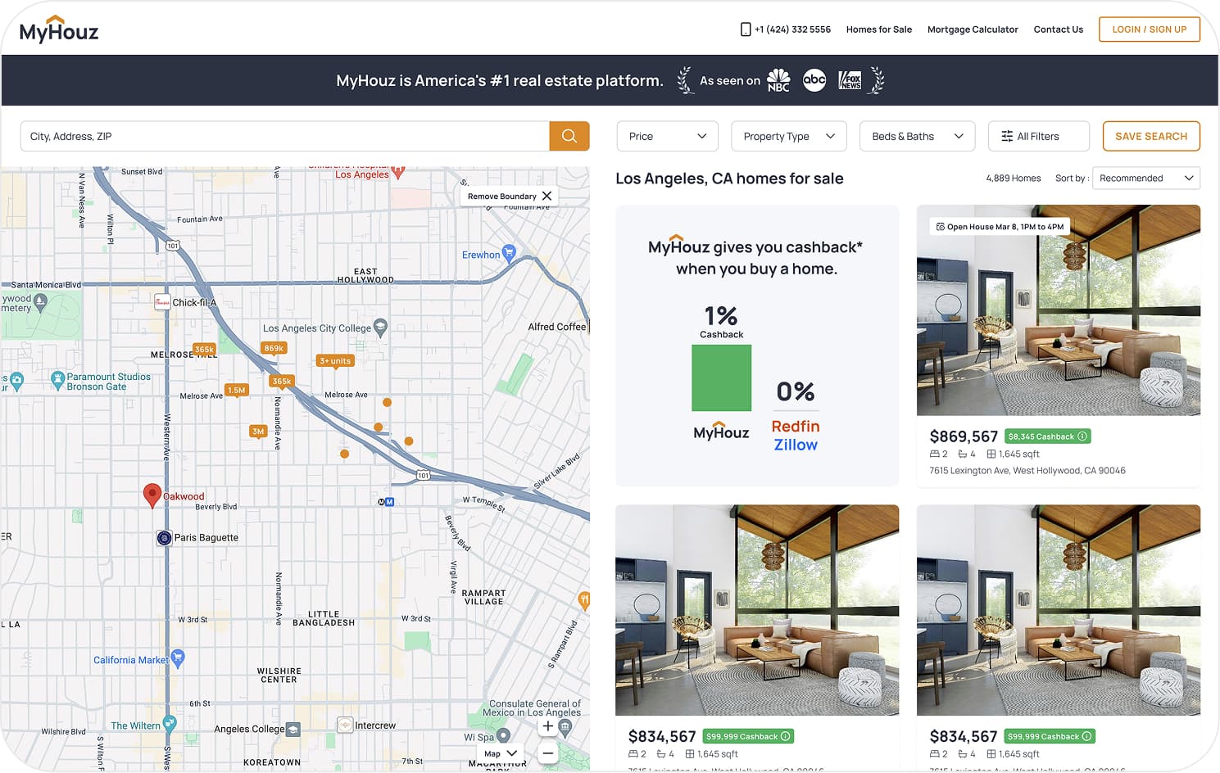Screen dimensions: 1220x773
Task: Click Remove Boundary on the map
Action: (501, 197)
